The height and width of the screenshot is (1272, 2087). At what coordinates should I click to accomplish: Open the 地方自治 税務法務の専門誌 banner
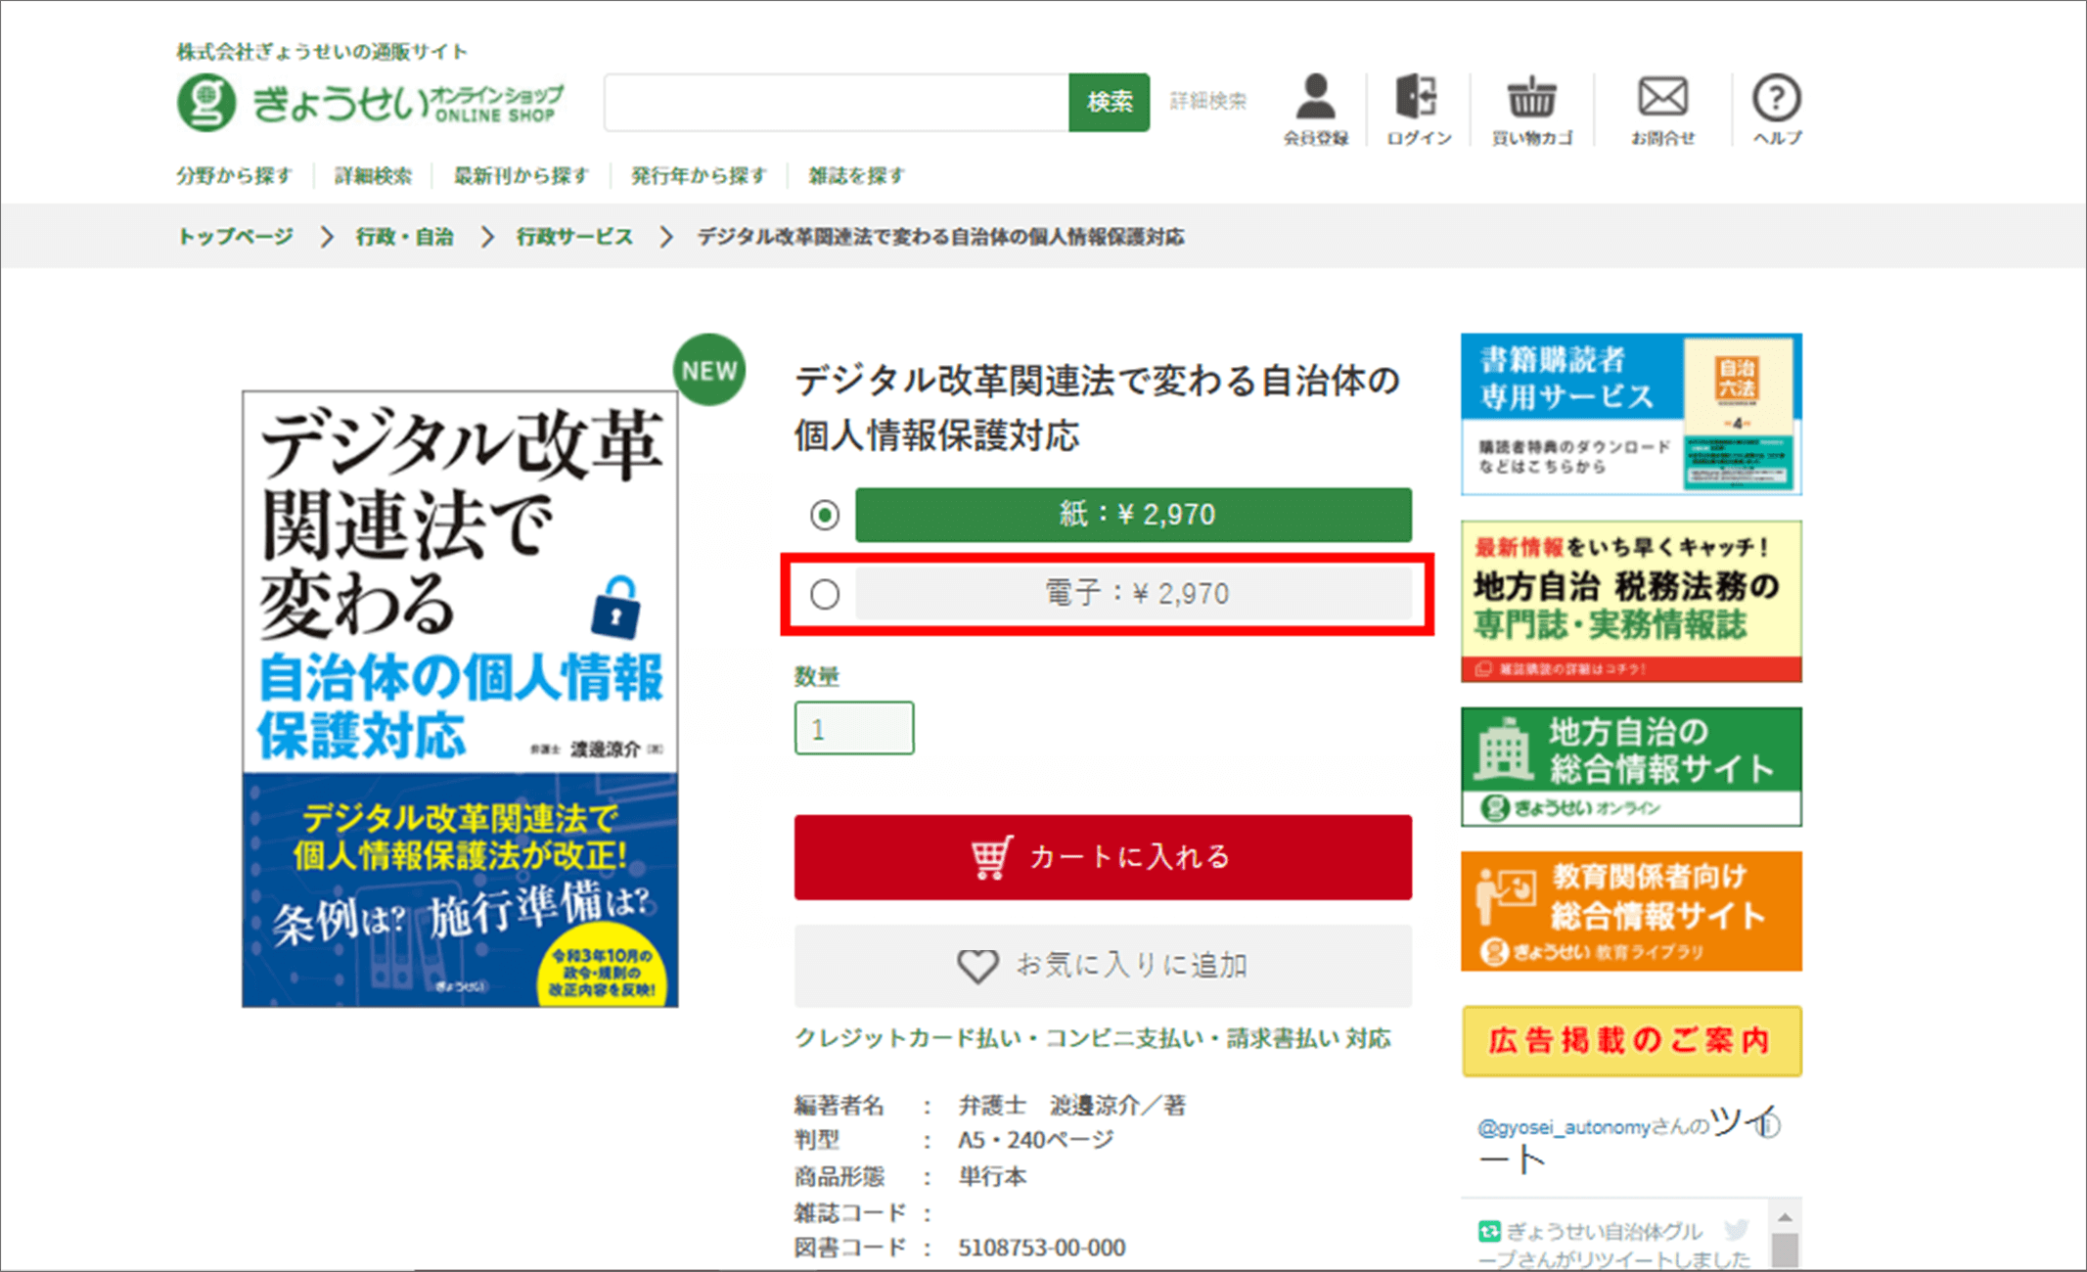[x=1631, y=602]
